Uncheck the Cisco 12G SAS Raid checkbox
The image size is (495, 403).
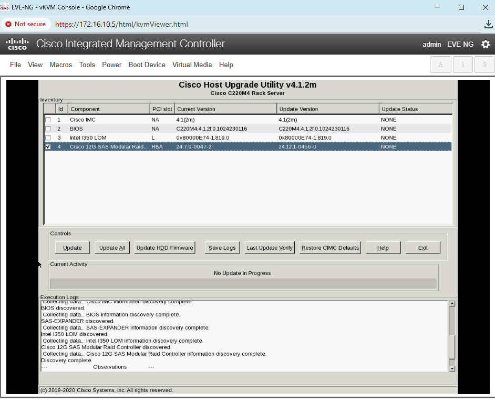[48, 146]
